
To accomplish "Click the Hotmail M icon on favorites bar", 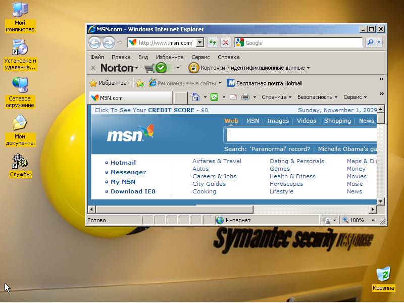I will 231,83.
